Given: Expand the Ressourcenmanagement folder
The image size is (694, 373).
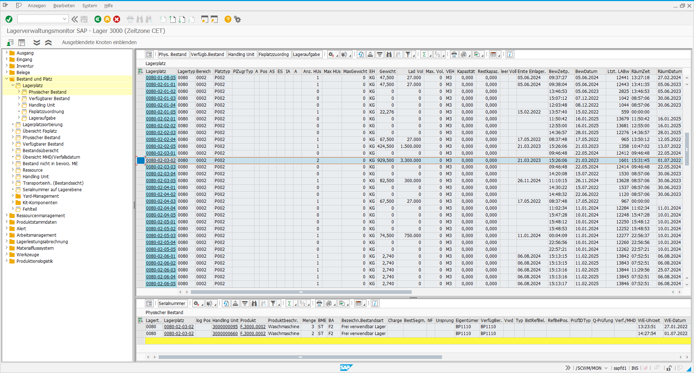Looking at the screenshot, I should 7,215.
